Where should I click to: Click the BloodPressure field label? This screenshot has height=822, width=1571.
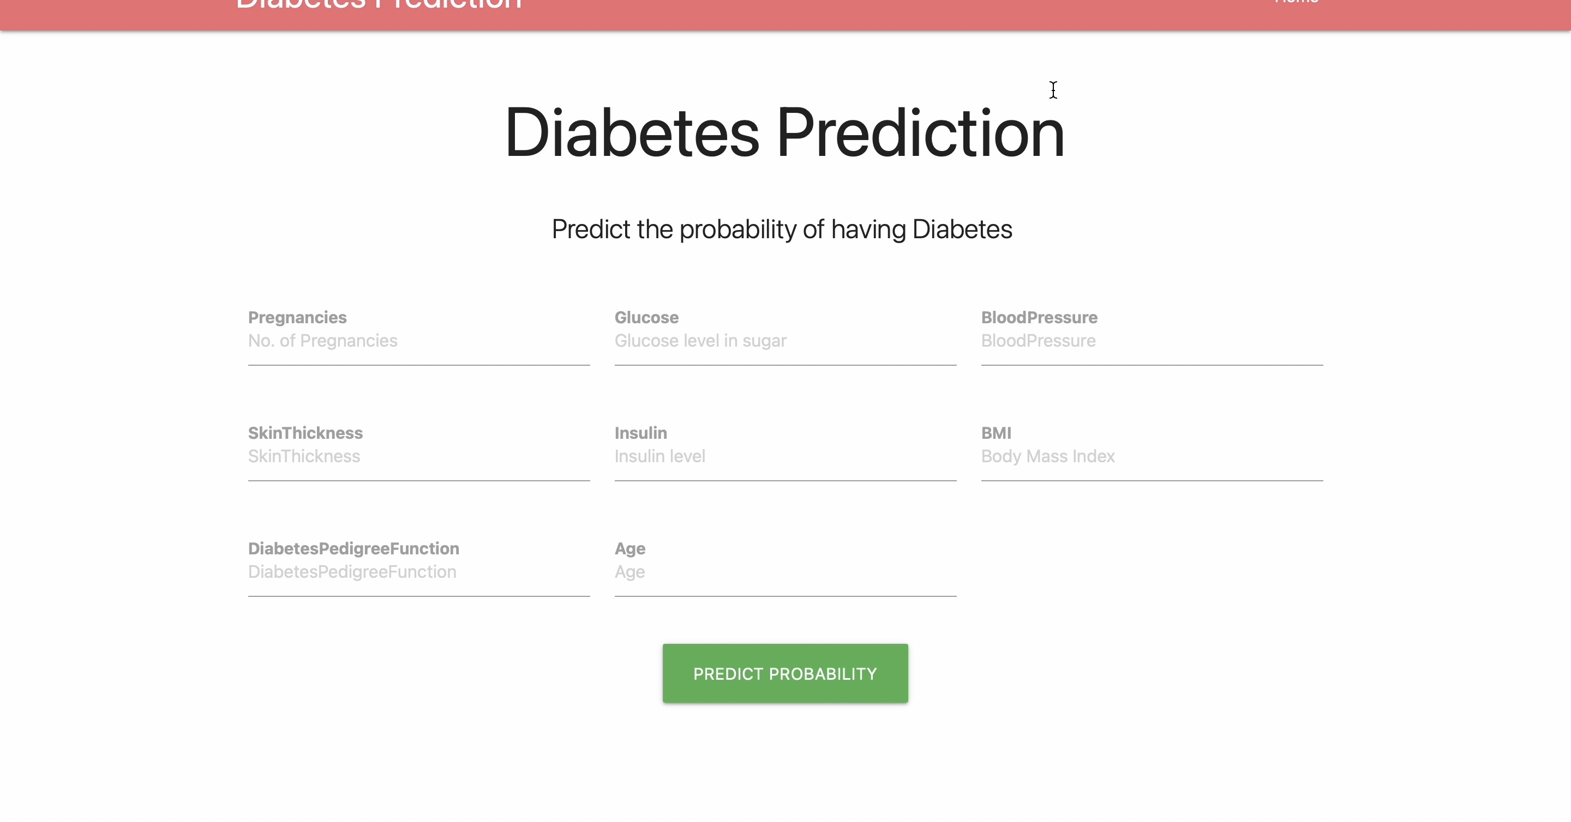click(1039, 317)
